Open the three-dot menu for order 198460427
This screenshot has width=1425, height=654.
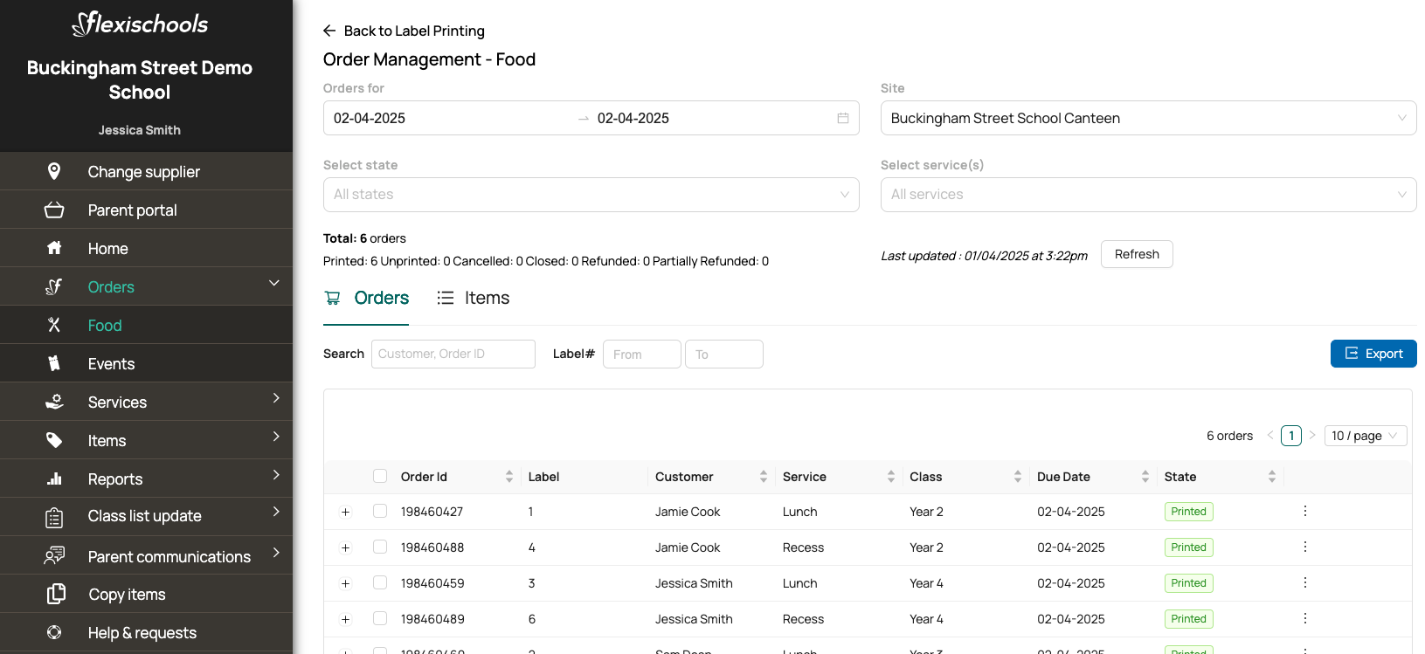(x=1304, y=511)
